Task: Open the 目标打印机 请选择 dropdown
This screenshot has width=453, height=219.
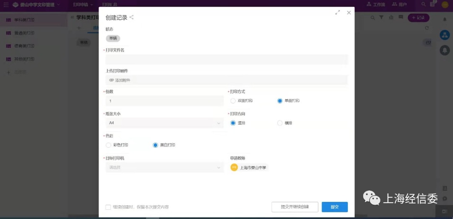Action: [165, 167]
